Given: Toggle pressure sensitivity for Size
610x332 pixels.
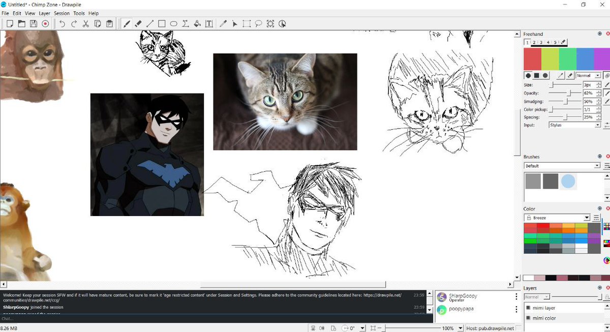Looking at the screenshot, I should [606, 85].
